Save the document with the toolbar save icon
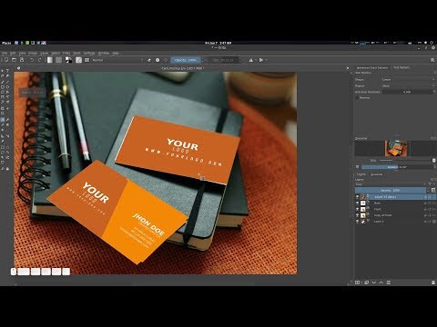This screenshot has height=327, width=437. pos(22,60)
